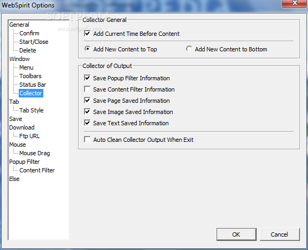This screenshot has width=308, height=250.
Task: Open the General category in tree
Action: click(19, 25)
